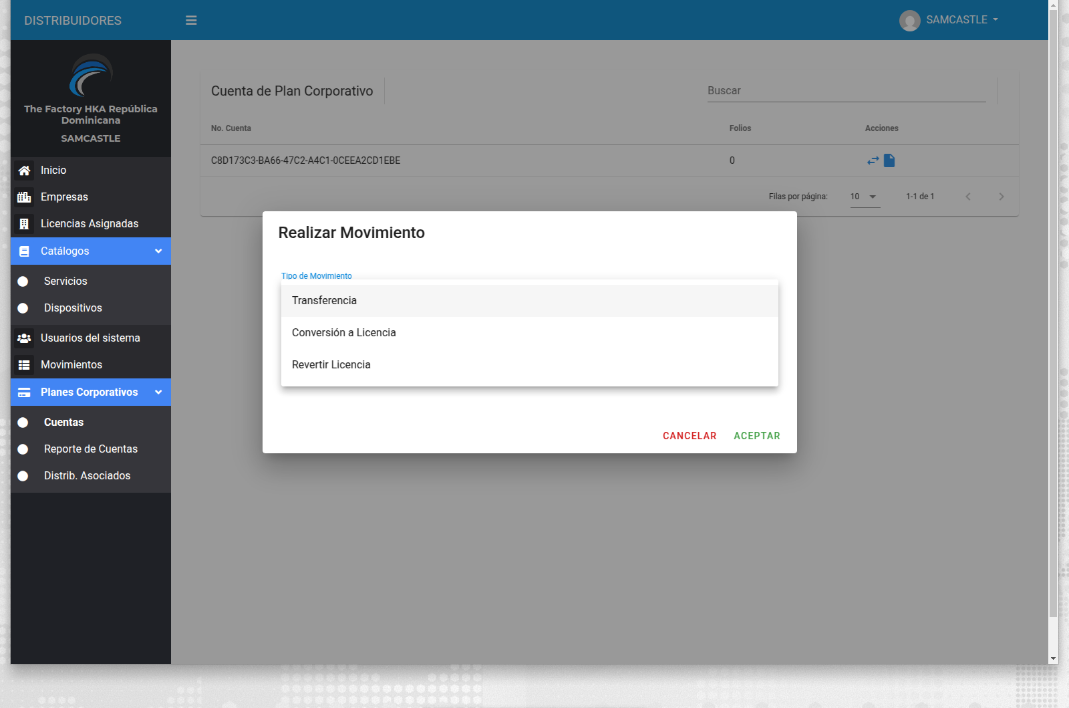Image resolution: width=1069 pixels, height=708 pixels.
Task: Click the ACEPTAR button
Action: [x=757, y=436]
